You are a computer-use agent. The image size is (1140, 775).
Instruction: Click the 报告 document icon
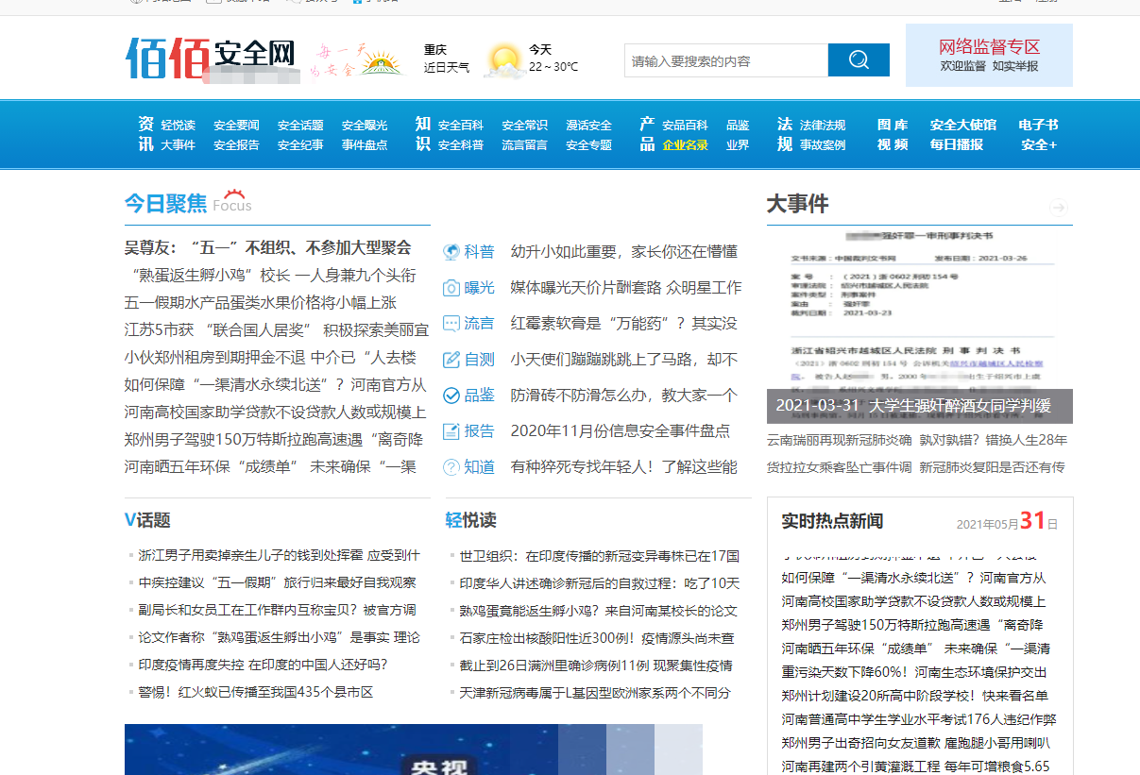[451, 431]
